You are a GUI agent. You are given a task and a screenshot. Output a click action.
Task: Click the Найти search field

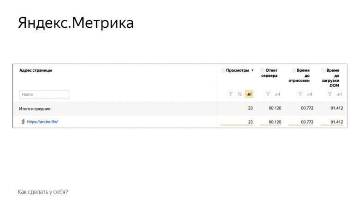pos(44,94)
